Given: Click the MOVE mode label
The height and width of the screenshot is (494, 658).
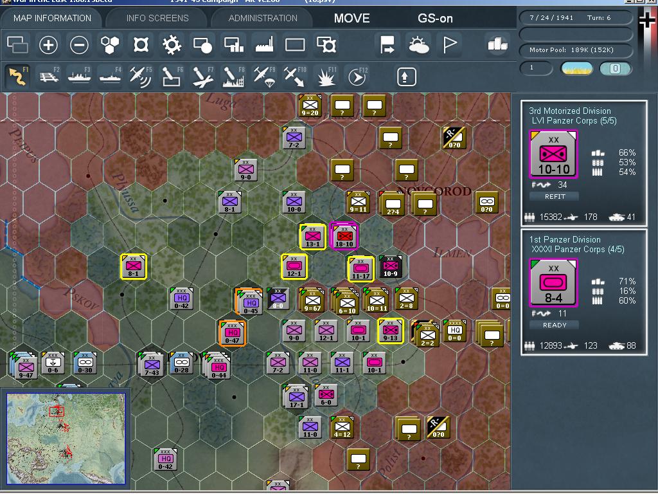Looking at the screenshot, I should [x=351, y=18].
